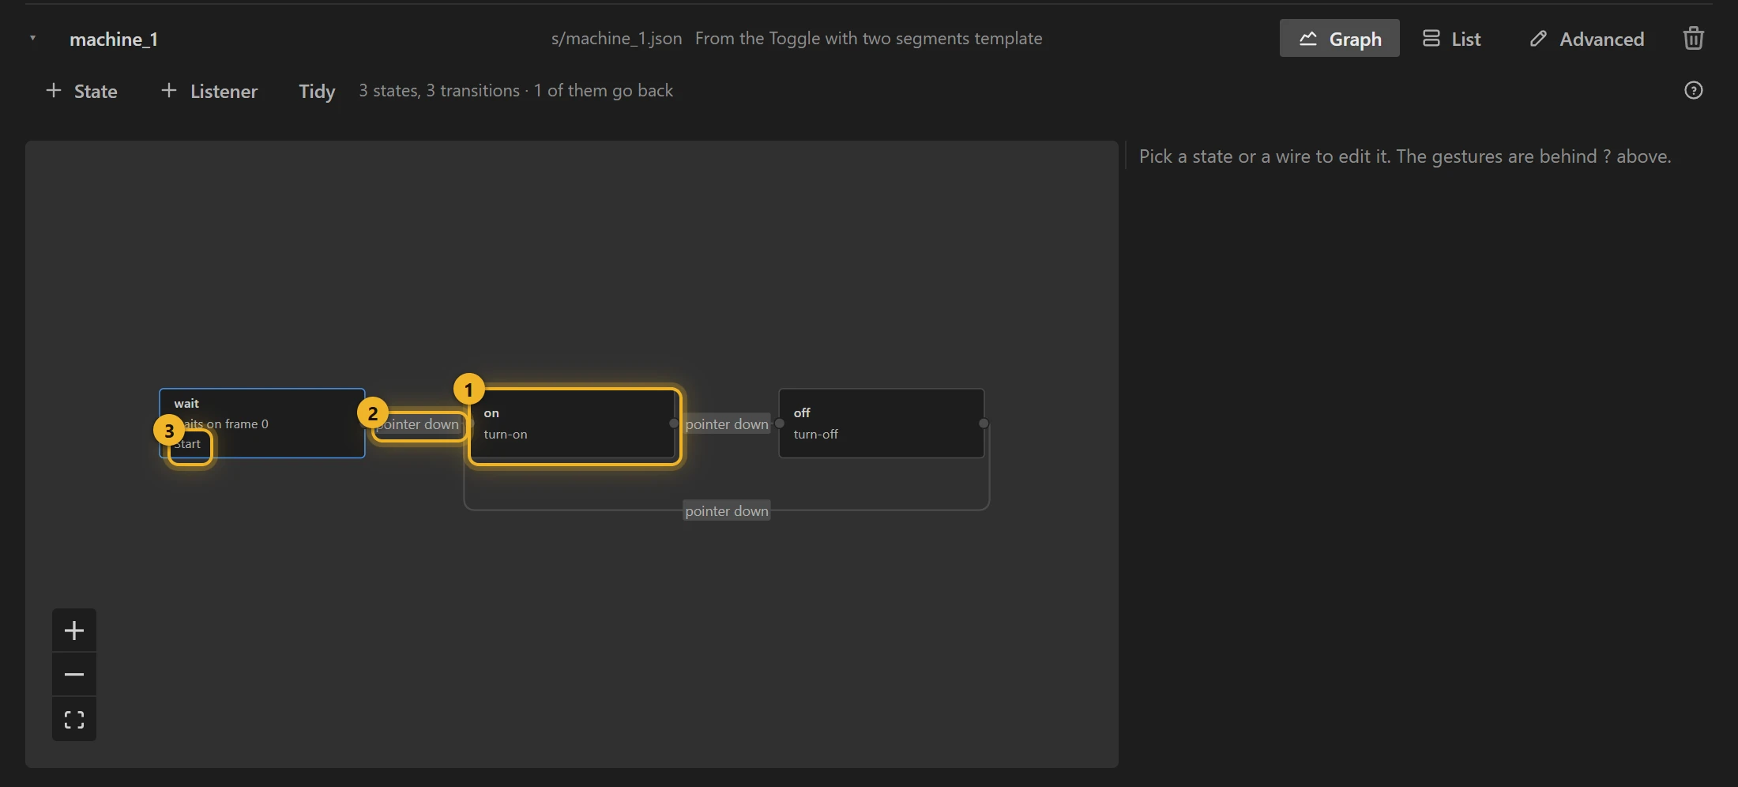Switch to the Graph view tab
This screenshot has width=1738, height=787.
pos(1339,38)
